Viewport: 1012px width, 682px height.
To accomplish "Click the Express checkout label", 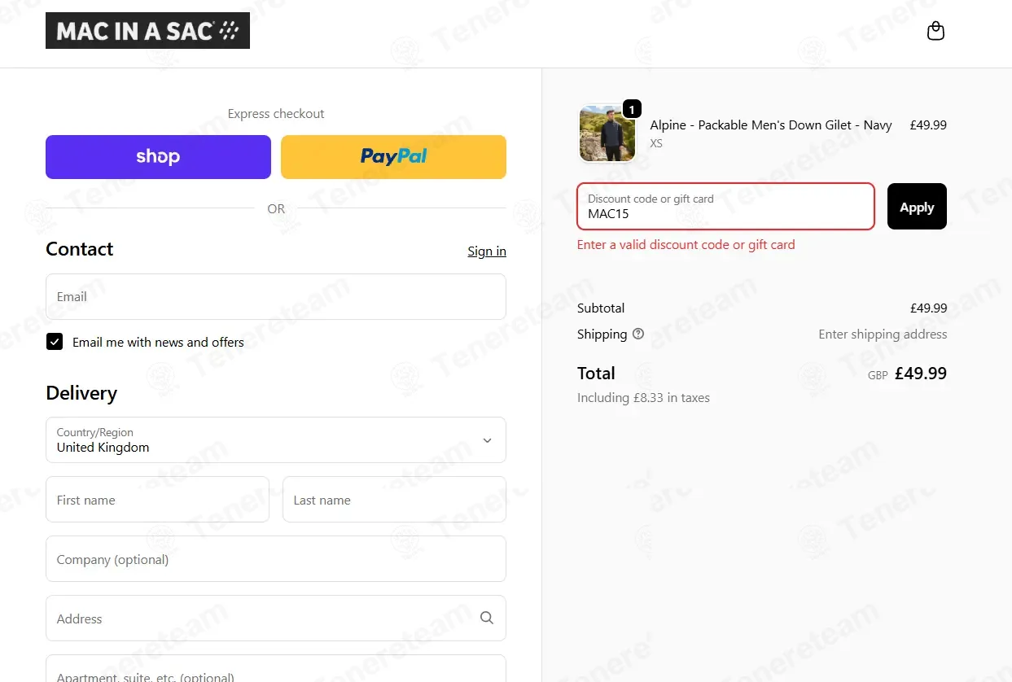I will click(276, 114).
